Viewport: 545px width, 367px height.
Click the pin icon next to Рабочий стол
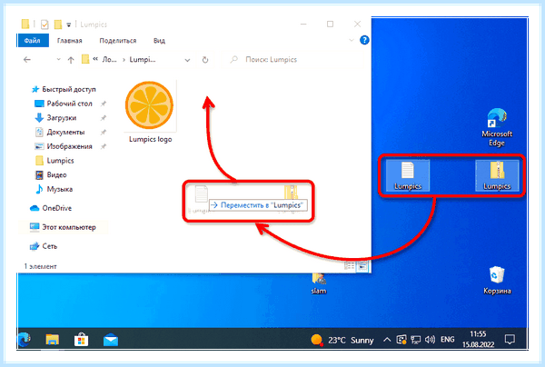104,104
